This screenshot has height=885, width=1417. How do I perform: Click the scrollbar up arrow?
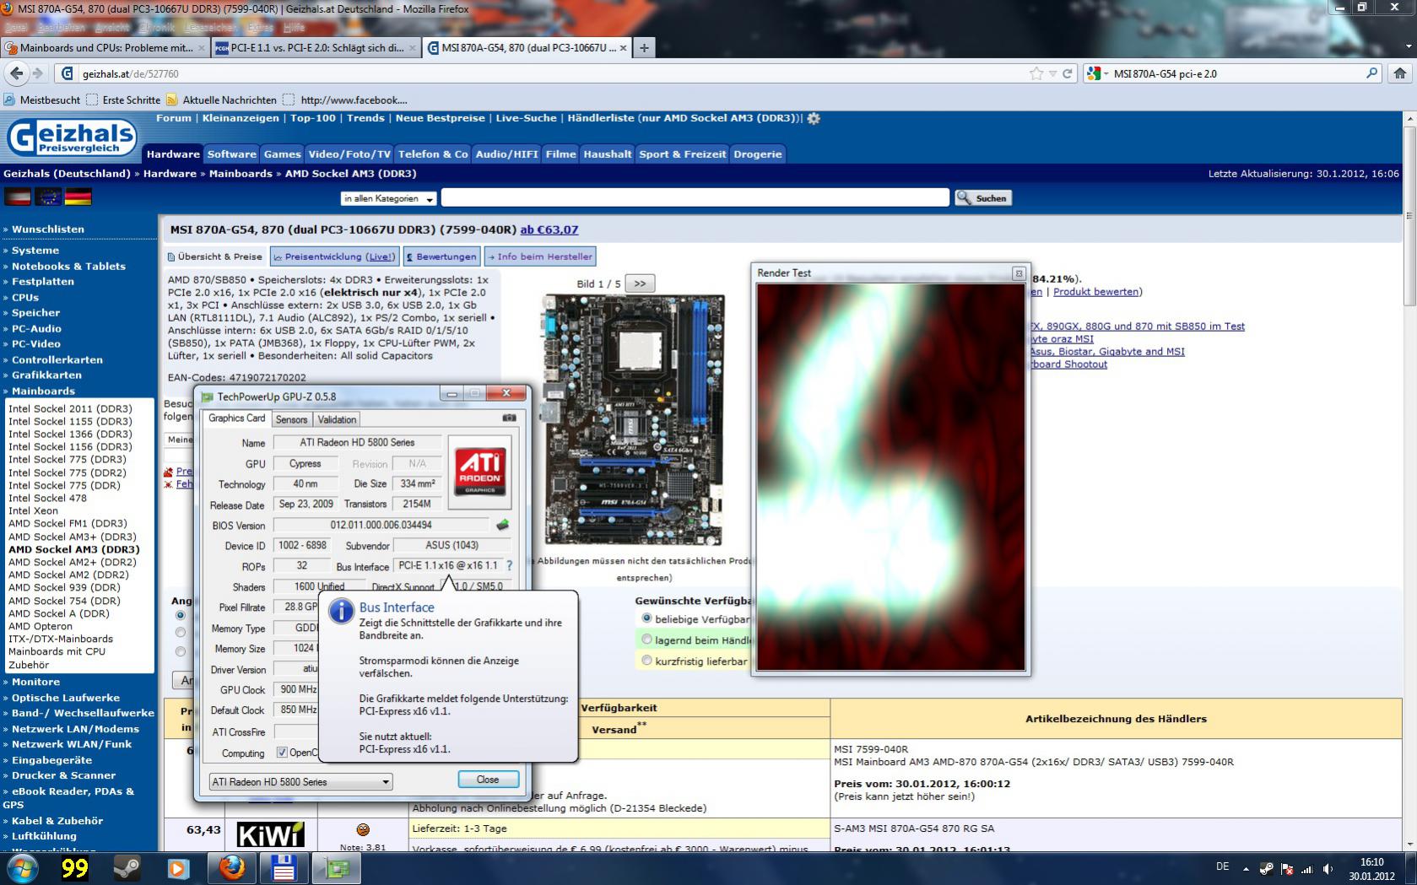tap(1409, 119)
